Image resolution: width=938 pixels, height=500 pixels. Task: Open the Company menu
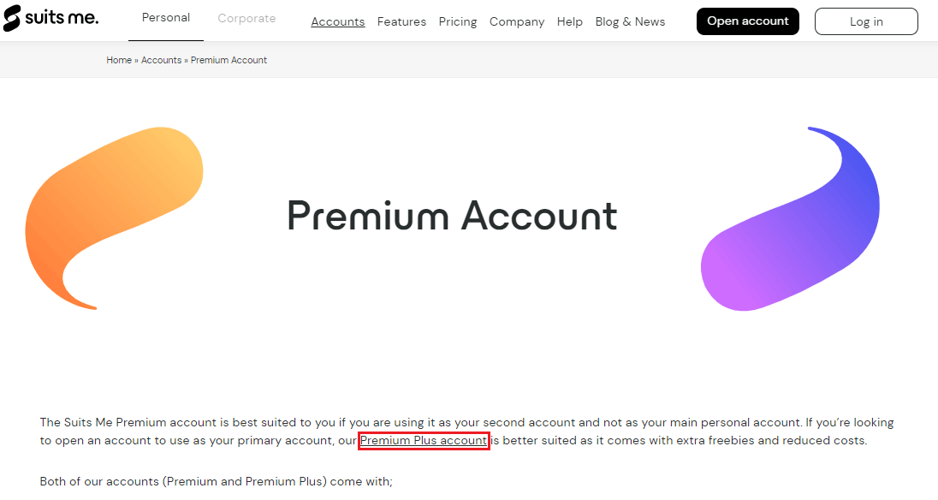(517, 21)
